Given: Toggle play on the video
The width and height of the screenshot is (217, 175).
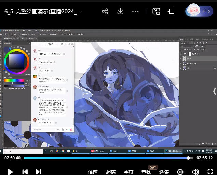Looking at the screenshot, I should click(x=10, y=172).
